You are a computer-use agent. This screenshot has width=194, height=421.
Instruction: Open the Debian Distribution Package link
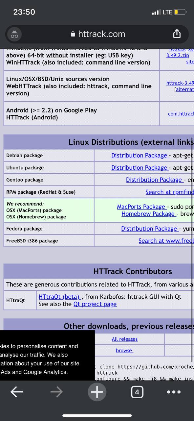pos(140,155)
